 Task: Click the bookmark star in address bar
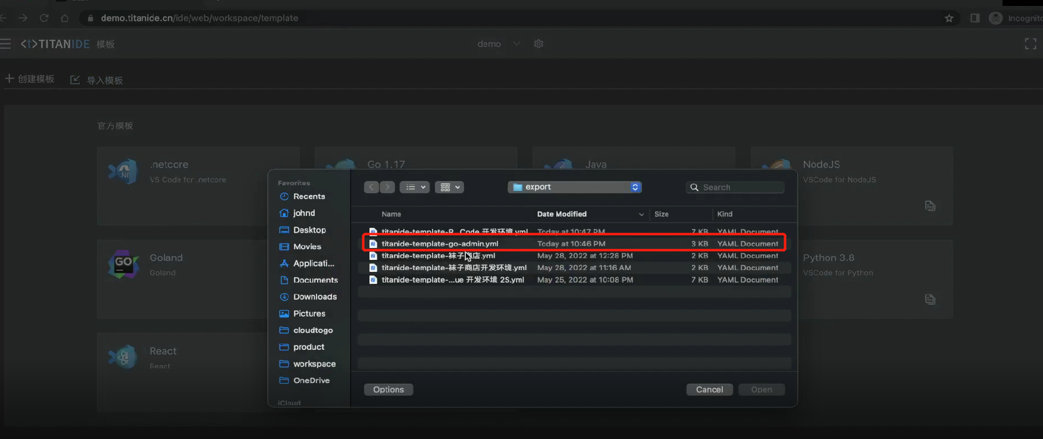point(949,18)
